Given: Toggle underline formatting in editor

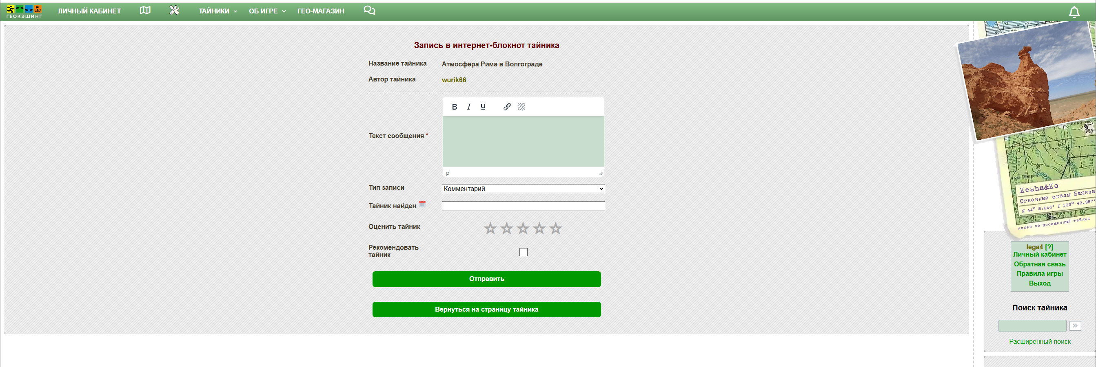Looking at the screenshot, I should click(483, 107).
